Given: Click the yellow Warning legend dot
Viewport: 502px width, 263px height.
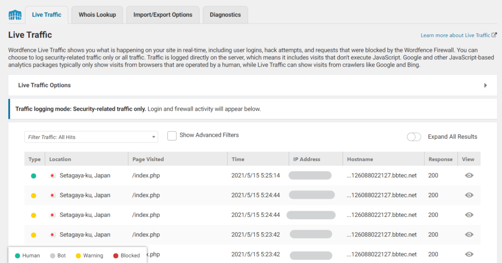Looking at the screenshot, I should coord(78,256).
